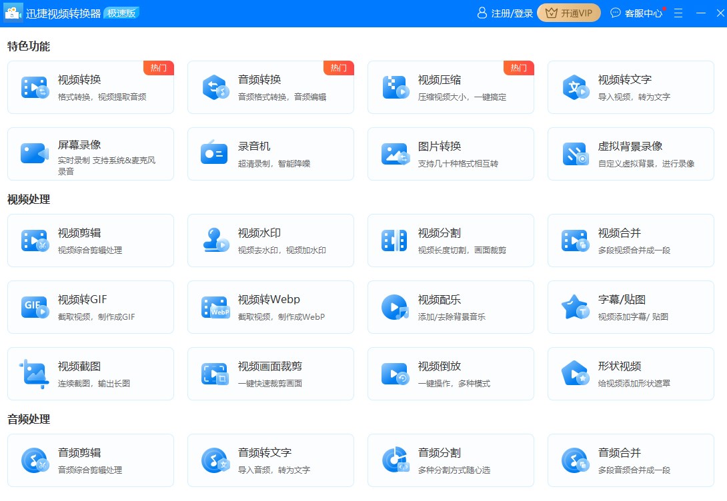This screenshot has width=727, height=501.
Task: Click the 屏幕录像 screen recorder icon
Action: 35,153
